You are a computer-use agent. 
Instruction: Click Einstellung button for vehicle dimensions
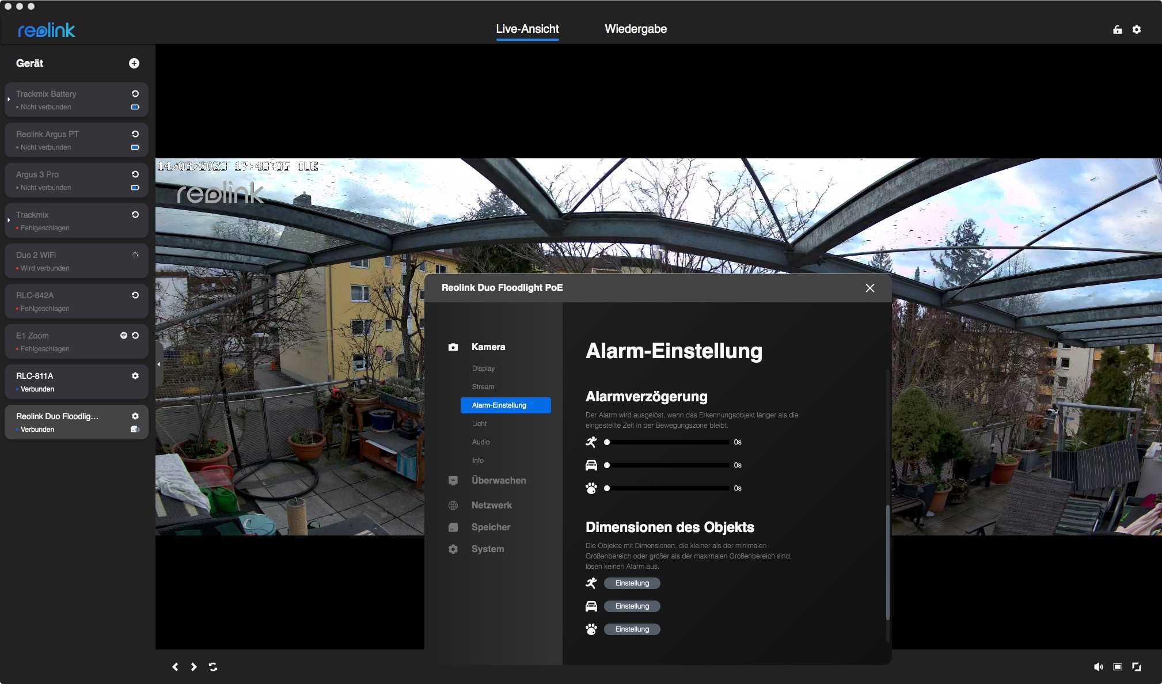pyautogui.click(x=632, y=606)
